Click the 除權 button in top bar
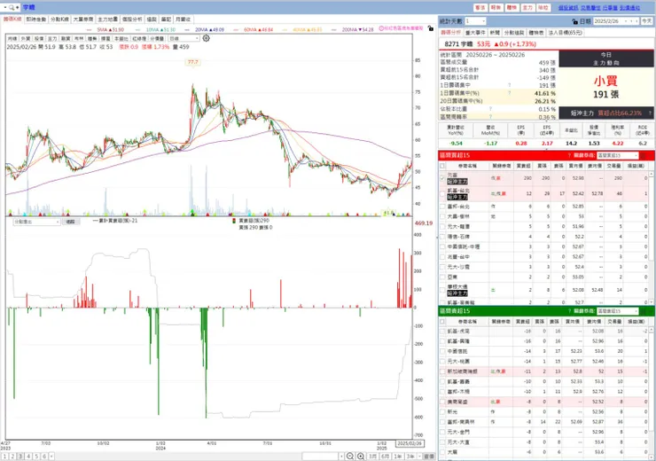This screenshot has width=656, height=461. 543,7
